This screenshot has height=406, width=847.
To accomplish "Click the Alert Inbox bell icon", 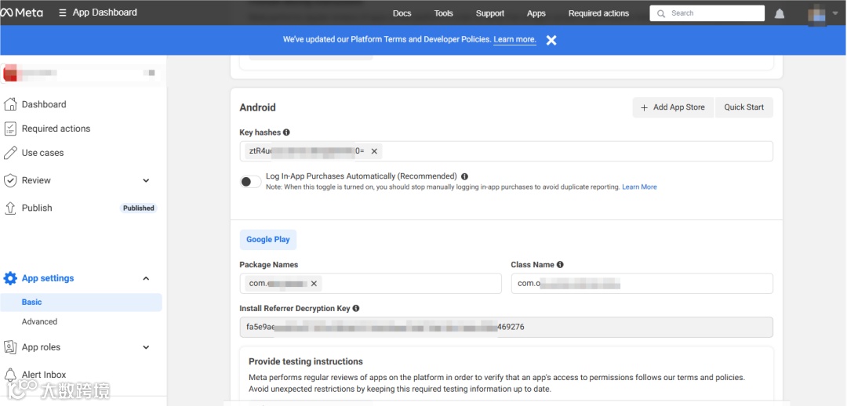I will (10, 375).
